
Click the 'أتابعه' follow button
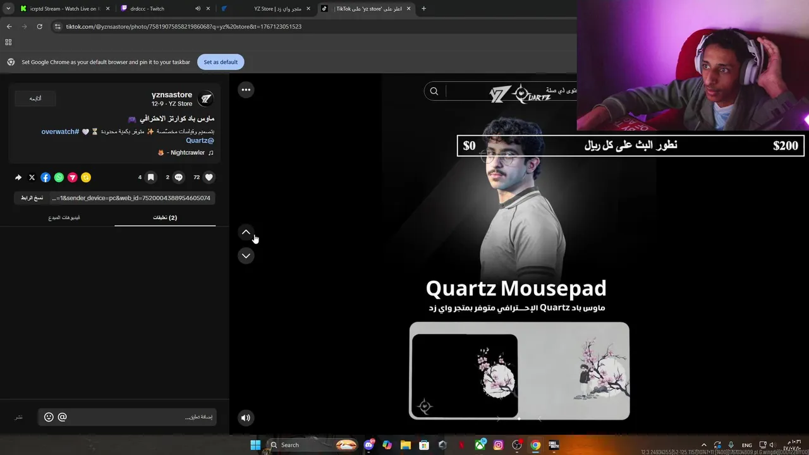(35, 98)
